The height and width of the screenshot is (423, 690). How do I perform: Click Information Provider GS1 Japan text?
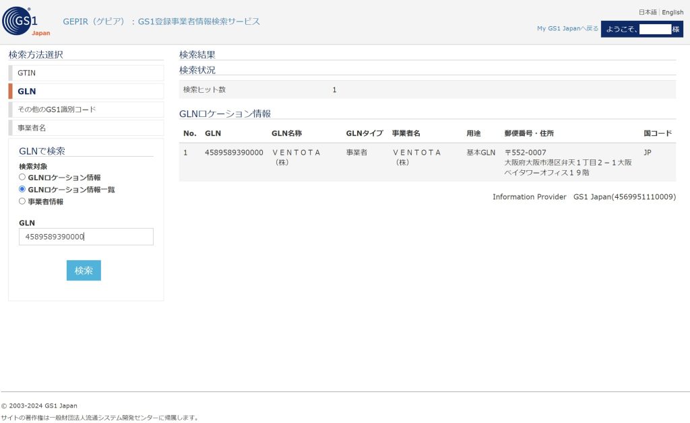coord(584,197)
